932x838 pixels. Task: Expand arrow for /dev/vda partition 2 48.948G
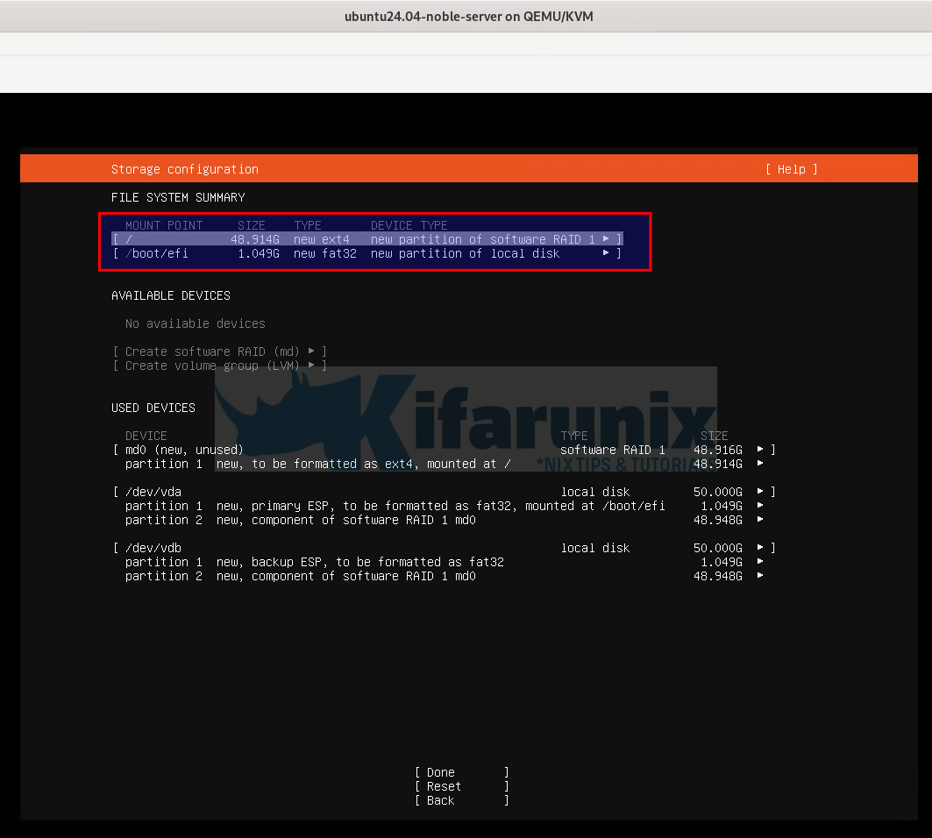tap(760, 520)
